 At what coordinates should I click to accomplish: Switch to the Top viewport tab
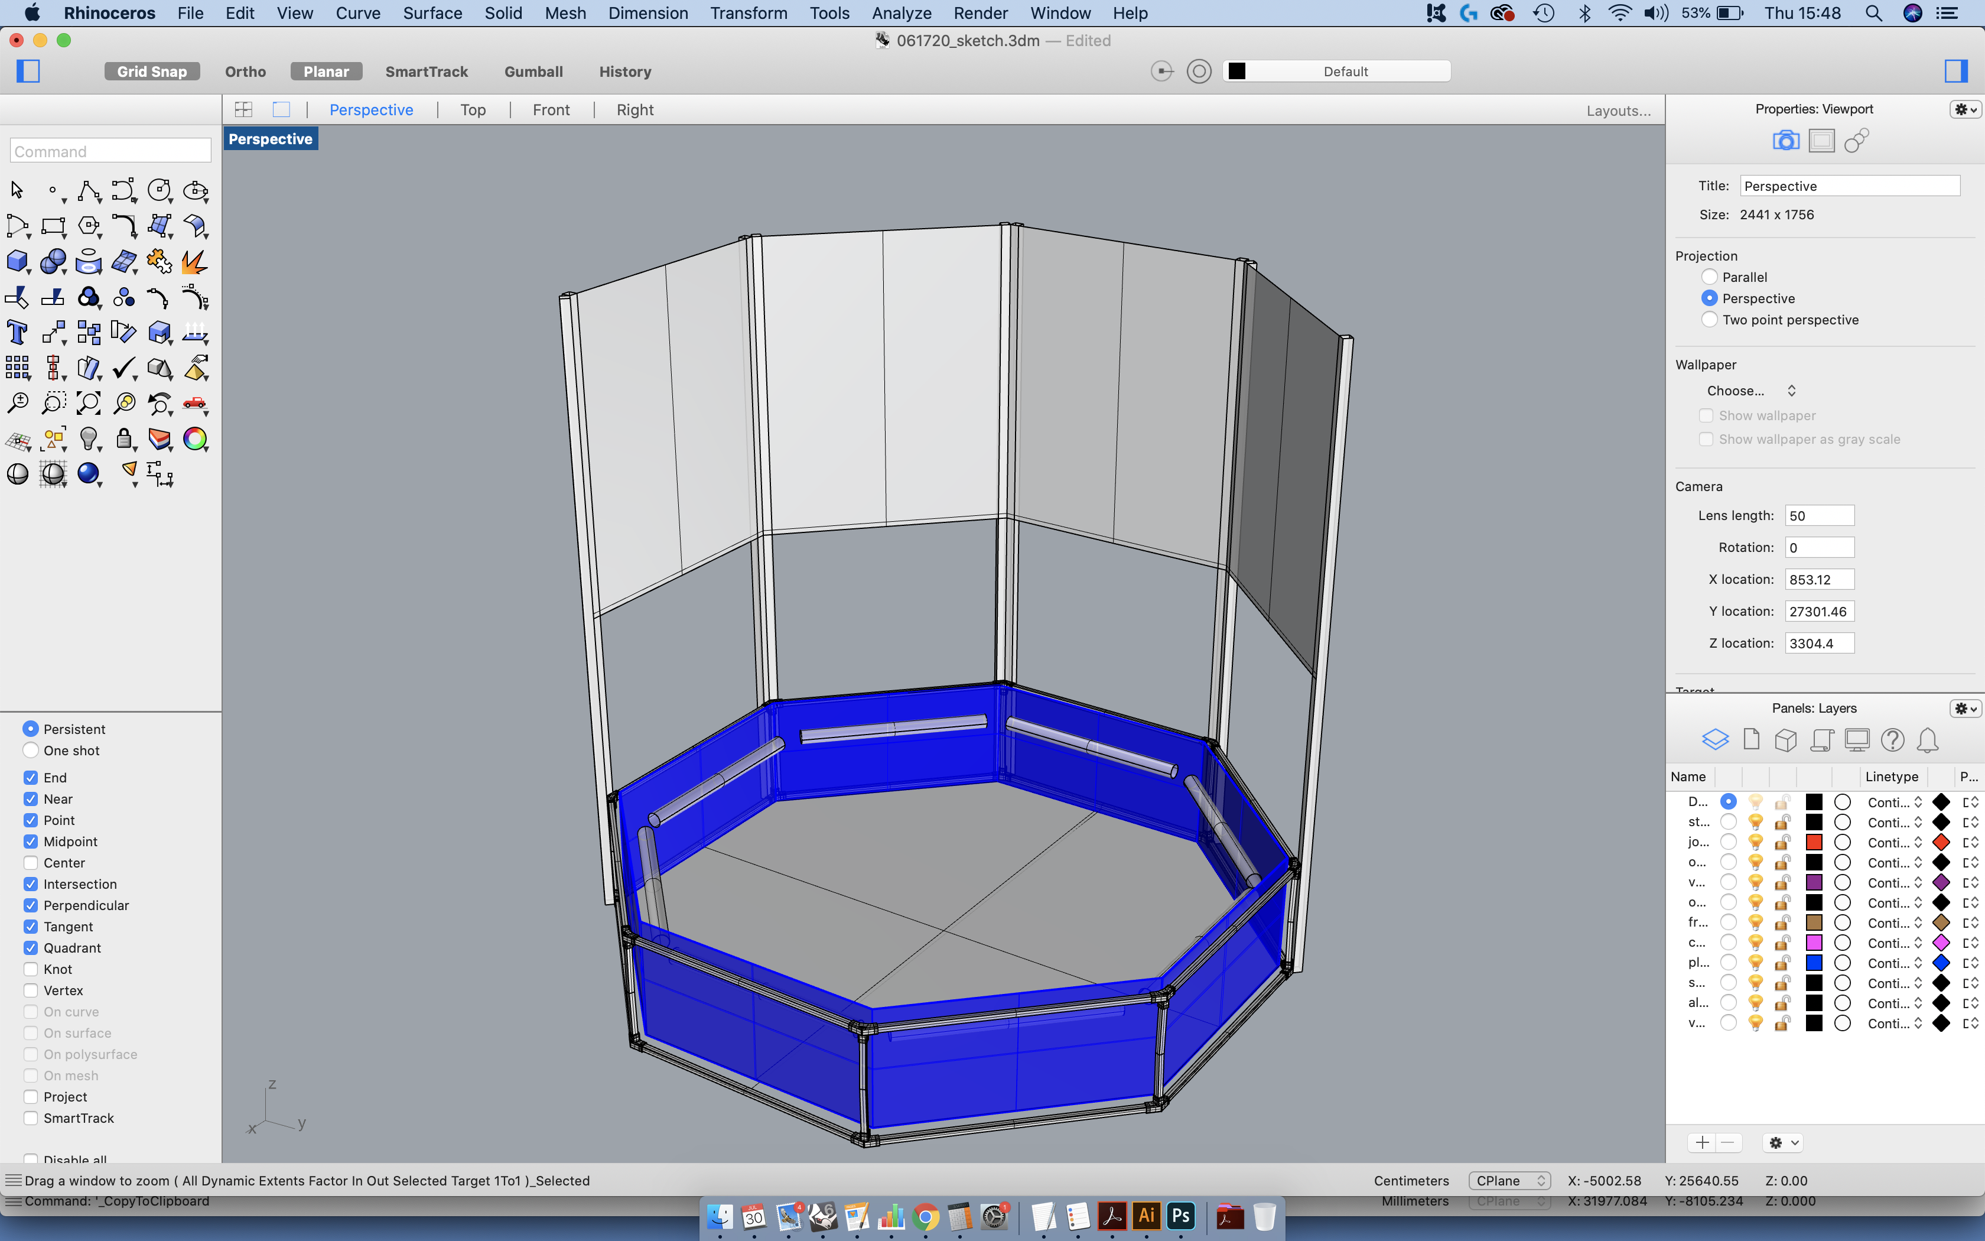tap(473, 110)
